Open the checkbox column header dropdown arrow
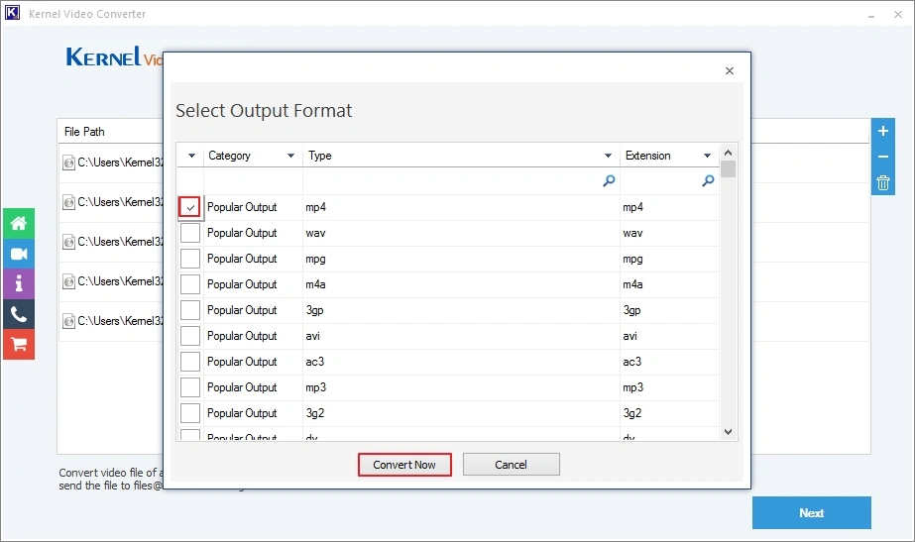This screenshot has height=542, width=915. pos(191,156)
